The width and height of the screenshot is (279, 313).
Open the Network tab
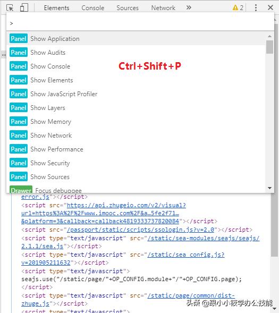(163, 8)
